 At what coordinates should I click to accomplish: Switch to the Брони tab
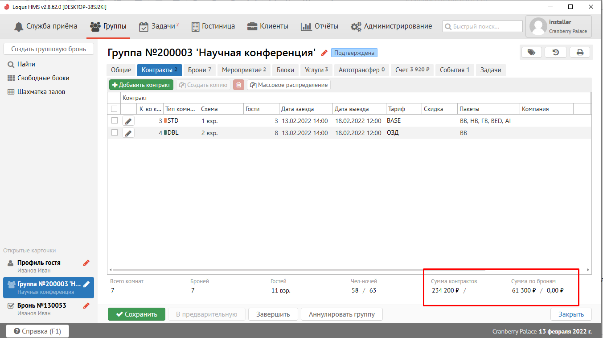point(199,70)
